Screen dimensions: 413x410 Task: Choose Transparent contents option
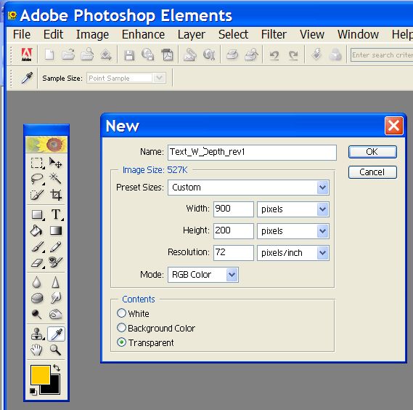tap(121, 342)
